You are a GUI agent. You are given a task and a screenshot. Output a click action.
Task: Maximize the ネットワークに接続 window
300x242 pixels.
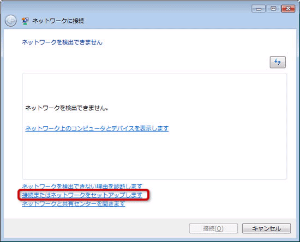(273, 9)
